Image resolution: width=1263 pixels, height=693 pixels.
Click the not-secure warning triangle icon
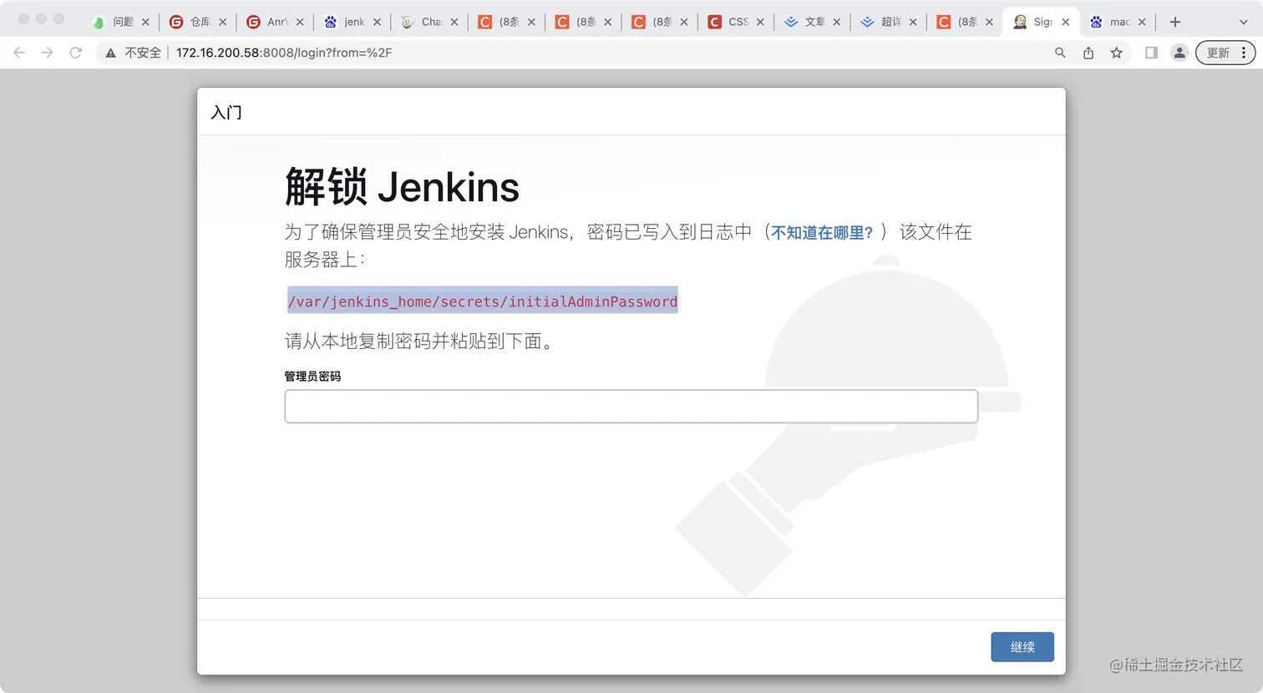pos(110,53)
